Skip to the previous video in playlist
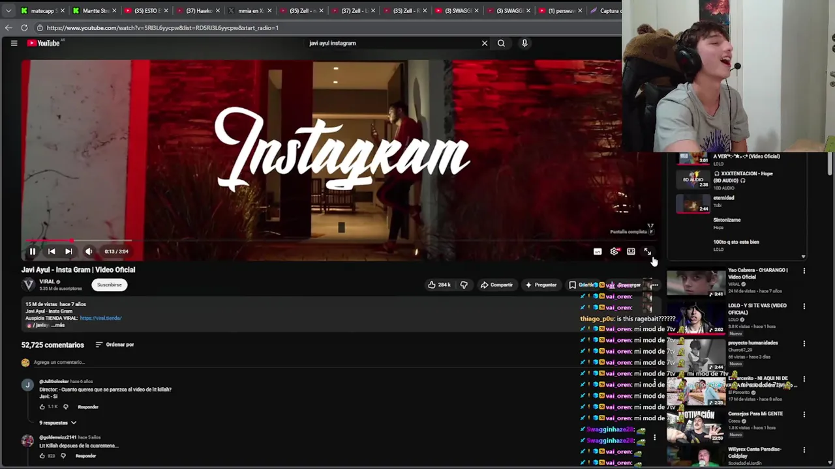The height and width of the screenshot is (469, 835). pyautogui.click(x=52, y=251)
